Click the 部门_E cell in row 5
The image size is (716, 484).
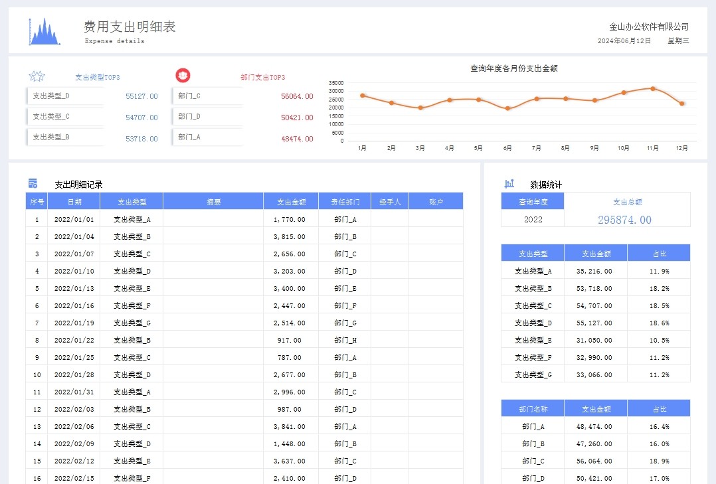click(x=345, y=289)
